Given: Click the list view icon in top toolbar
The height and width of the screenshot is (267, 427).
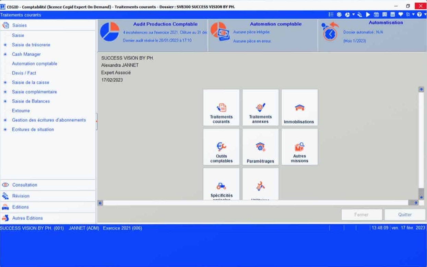Looking at the screenshot, I should [x=331, y=14].
